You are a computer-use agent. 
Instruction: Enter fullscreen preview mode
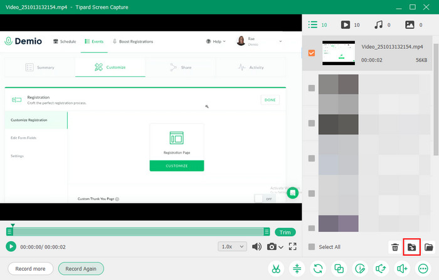(x=293, y=246)
